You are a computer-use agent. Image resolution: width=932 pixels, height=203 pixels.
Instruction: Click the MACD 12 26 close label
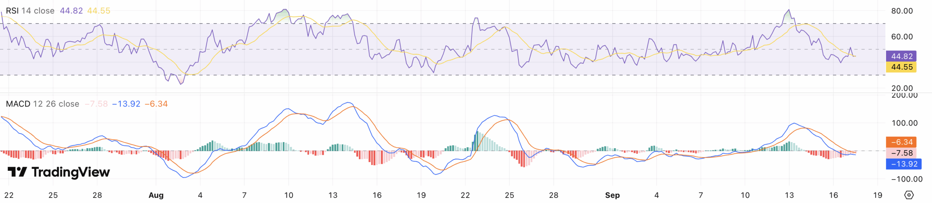coord(43,104)
